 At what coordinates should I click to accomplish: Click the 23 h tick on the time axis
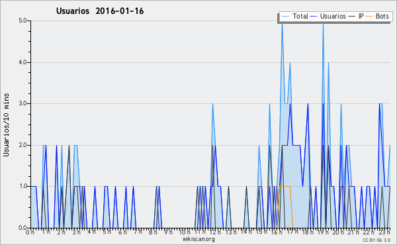[x=385, y=232]
